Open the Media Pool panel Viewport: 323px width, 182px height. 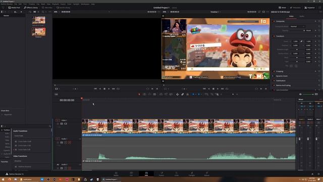14,8
